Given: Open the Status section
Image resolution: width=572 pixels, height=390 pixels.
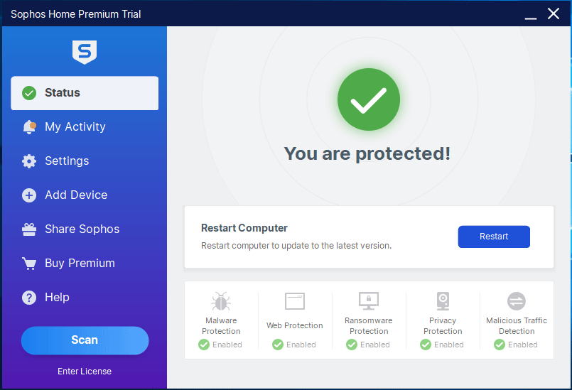Looking at the screenshot, I should coord(85,93).
